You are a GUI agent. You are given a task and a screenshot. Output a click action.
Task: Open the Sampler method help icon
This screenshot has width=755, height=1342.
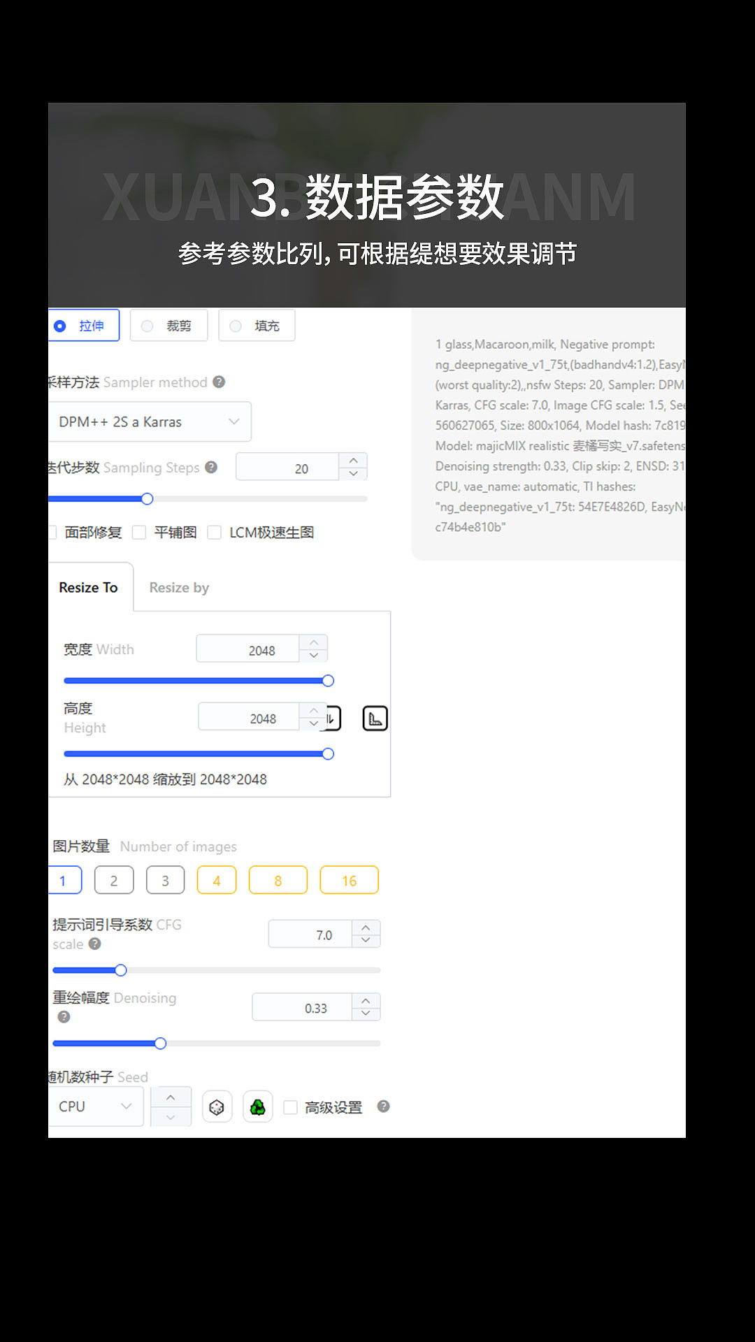(219, 382)
